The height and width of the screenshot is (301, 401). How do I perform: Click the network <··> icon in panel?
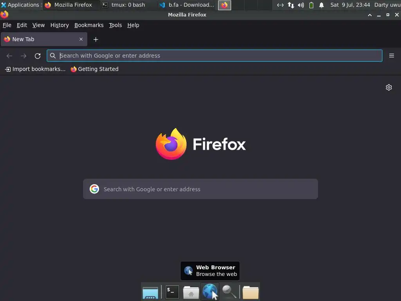pos(280,5)
